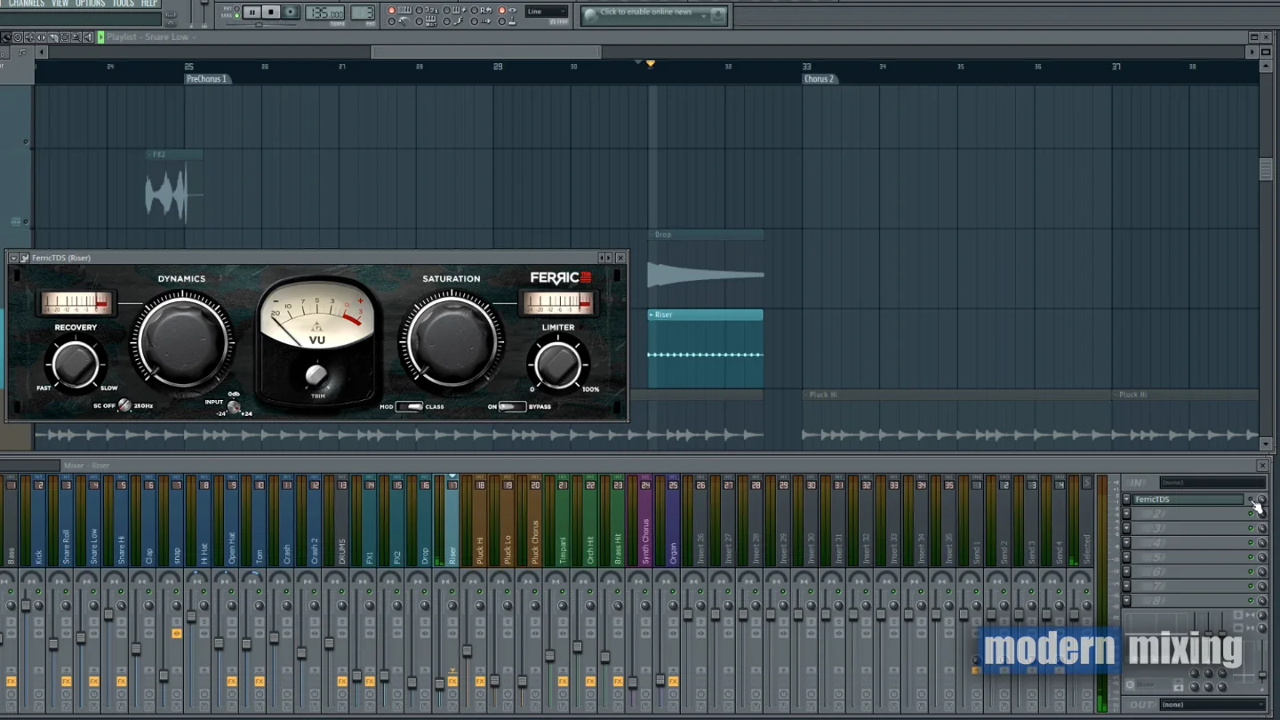
Task: Click the small Input gain knob
Action: tap(234, 407)
